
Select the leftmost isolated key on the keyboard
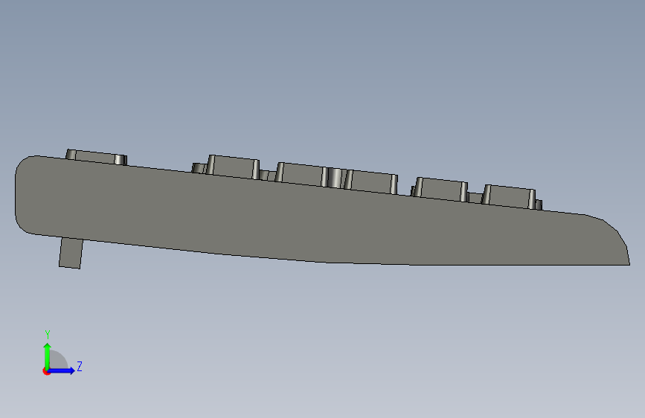click(96, 157)
